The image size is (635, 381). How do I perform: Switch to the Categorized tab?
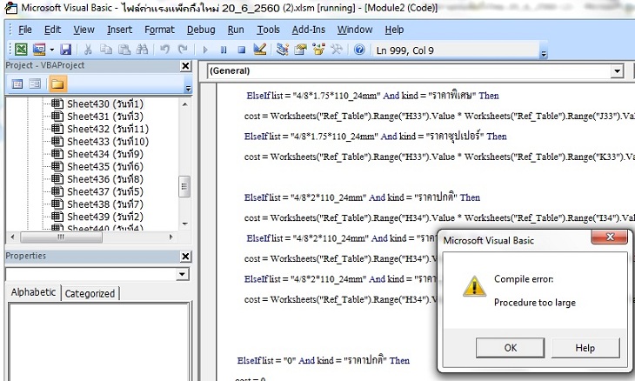pyautogui.click(x=90, y=293)
